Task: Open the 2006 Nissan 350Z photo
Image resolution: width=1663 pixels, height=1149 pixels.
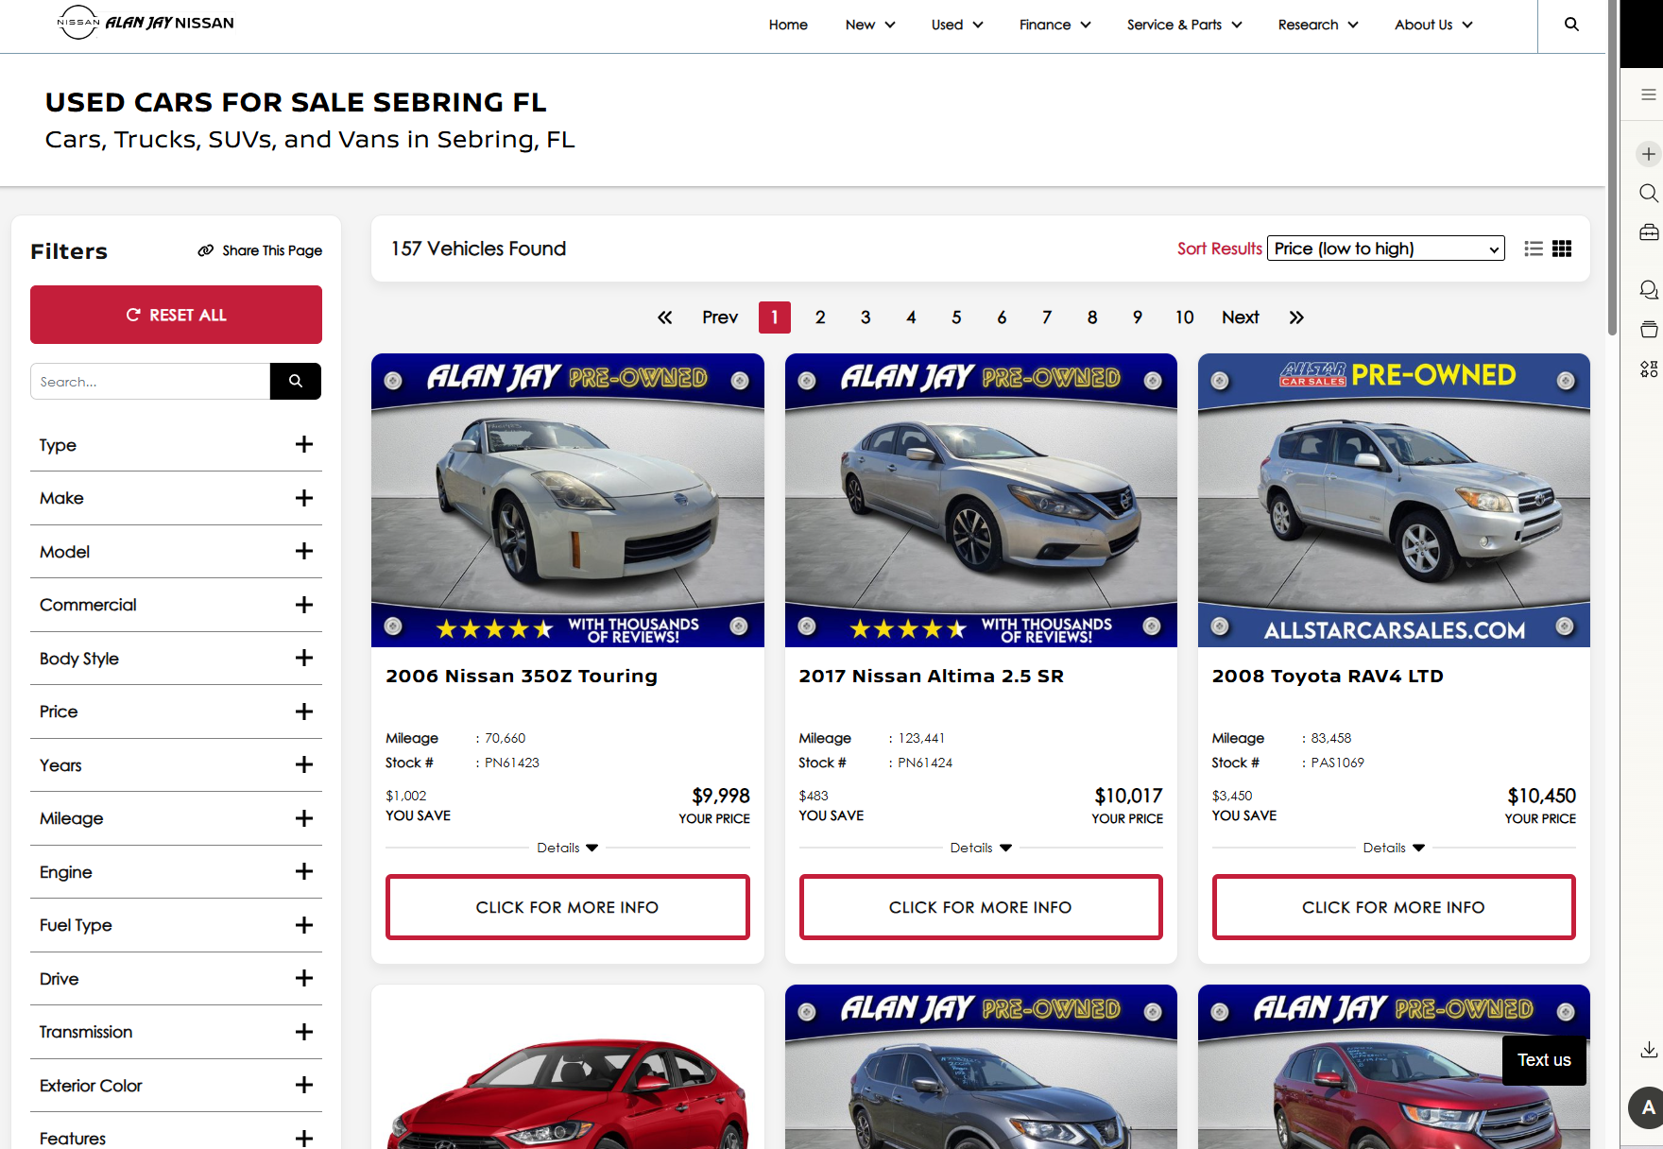Action: pyautogui.click(x=567, y=500)
